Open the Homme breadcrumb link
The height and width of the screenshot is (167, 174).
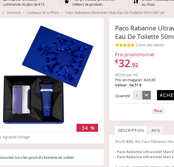[x=14, y=13]
